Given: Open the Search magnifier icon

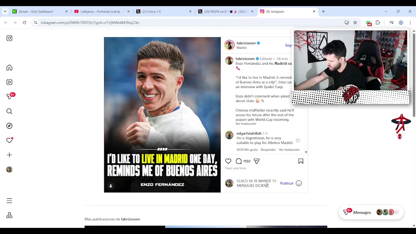Looking at the screenshot, I should coord(9,111).
